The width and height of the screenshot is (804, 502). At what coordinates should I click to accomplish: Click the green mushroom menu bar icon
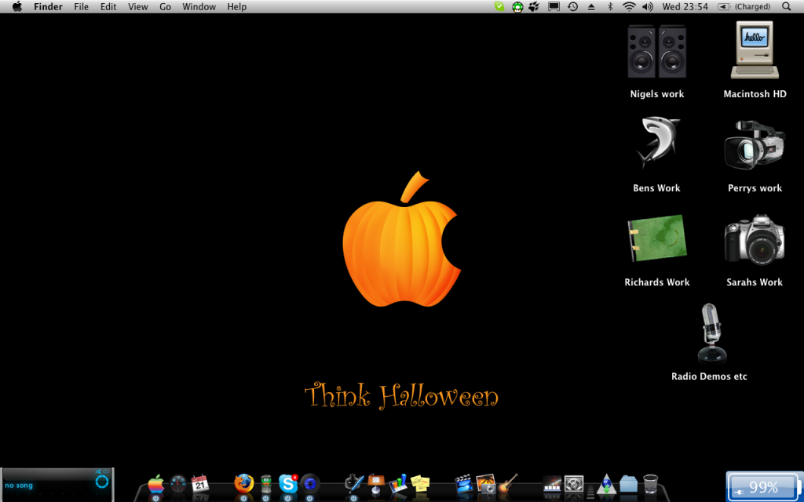pyautogui.click(x=517, y=6)
